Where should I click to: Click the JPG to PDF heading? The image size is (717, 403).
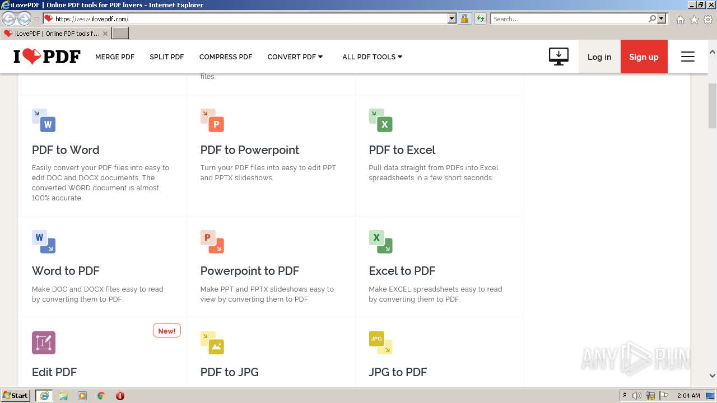398,372
